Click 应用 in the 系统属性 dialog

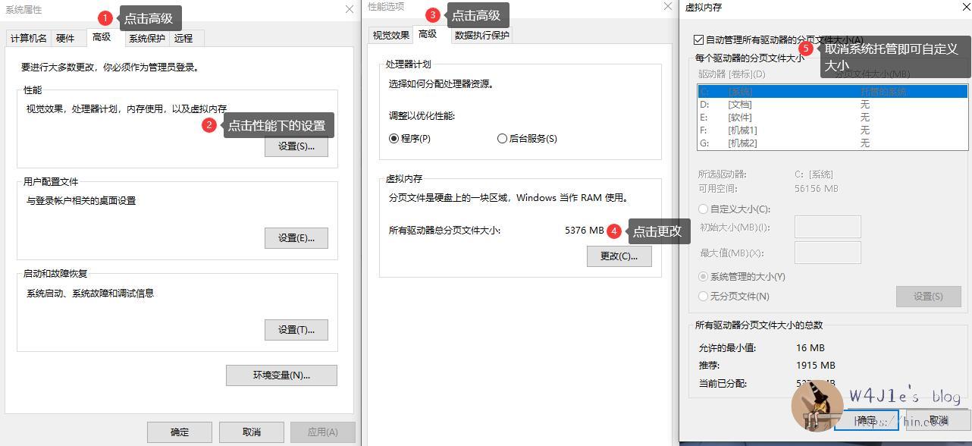322,432
